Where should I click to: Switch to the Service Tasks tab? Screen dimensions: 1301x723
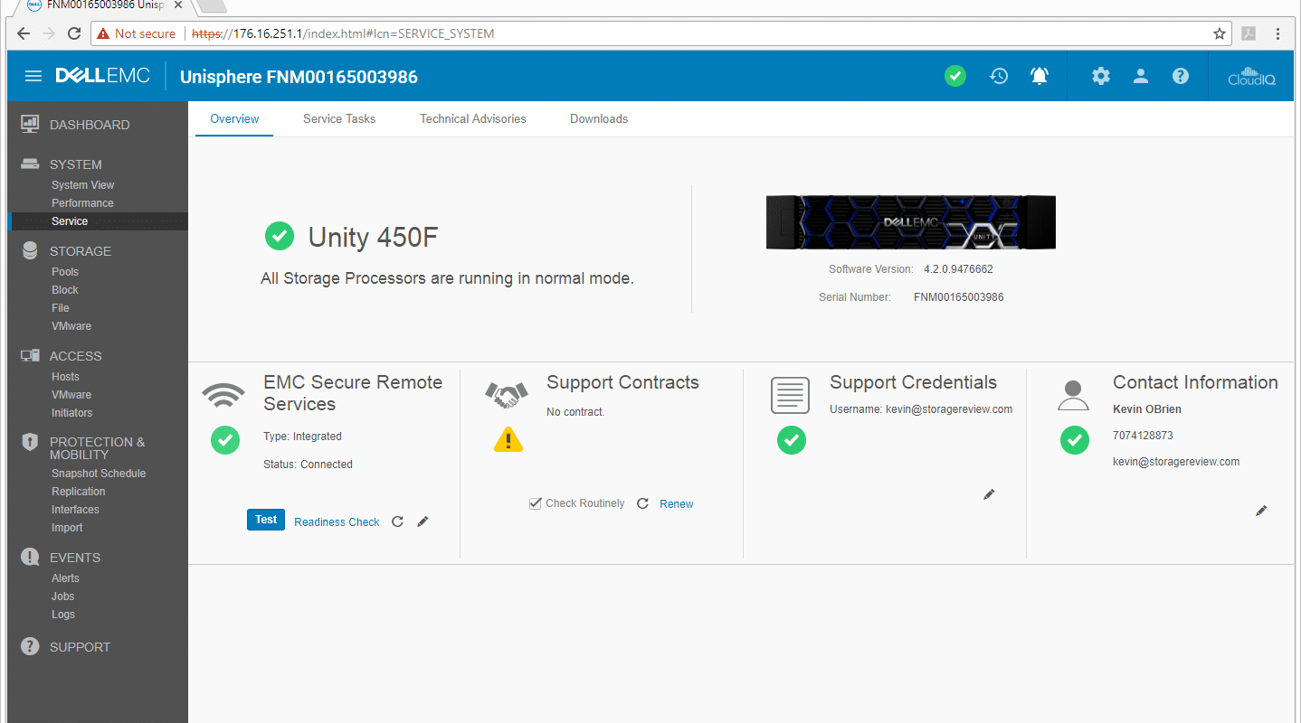[x=339, y=118]
